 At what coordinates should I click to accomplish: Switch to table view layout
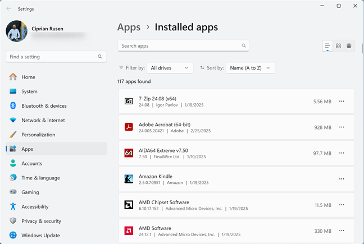click(349, 46)
